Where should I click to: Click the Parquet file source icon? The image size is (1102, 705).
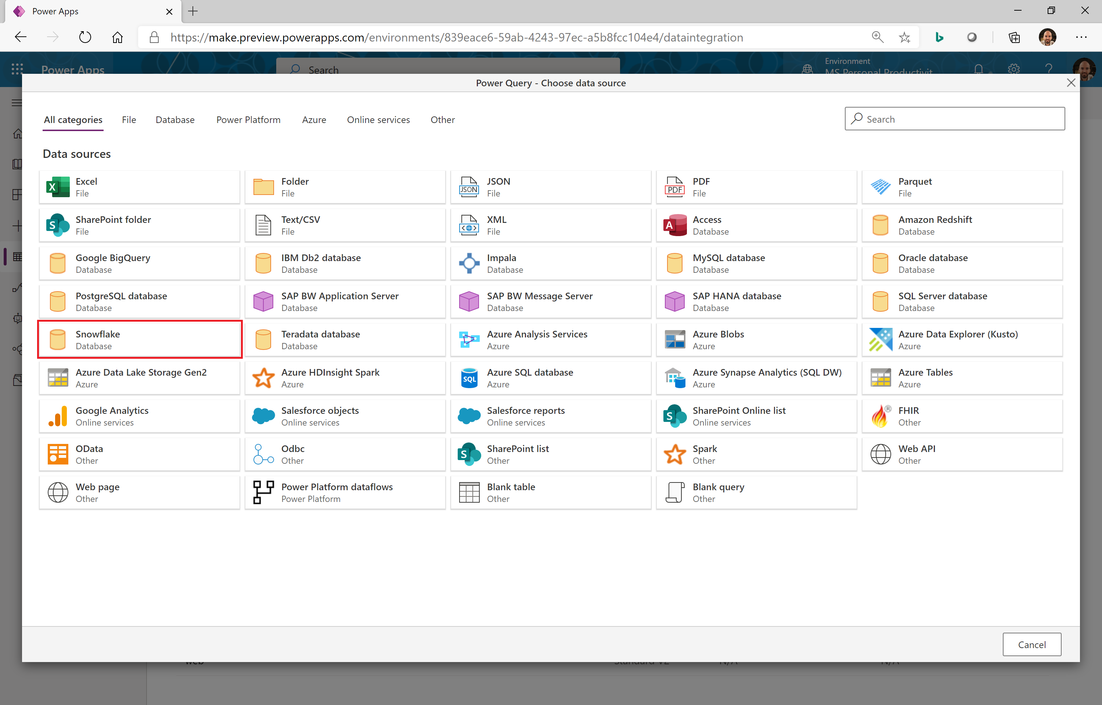(x=880, y=187)
